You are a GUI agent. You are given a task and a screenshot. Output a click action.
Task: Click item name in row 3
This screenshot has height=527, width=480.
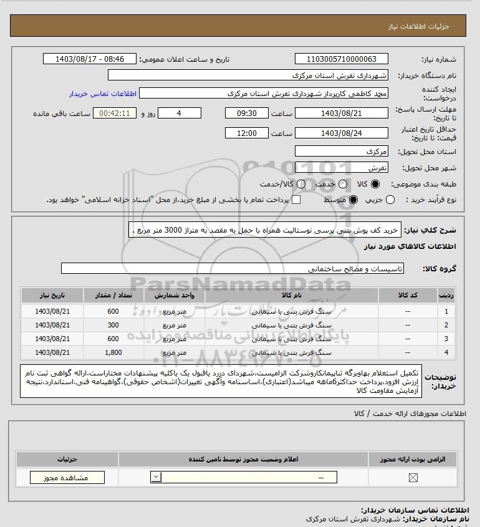(292, 339)
